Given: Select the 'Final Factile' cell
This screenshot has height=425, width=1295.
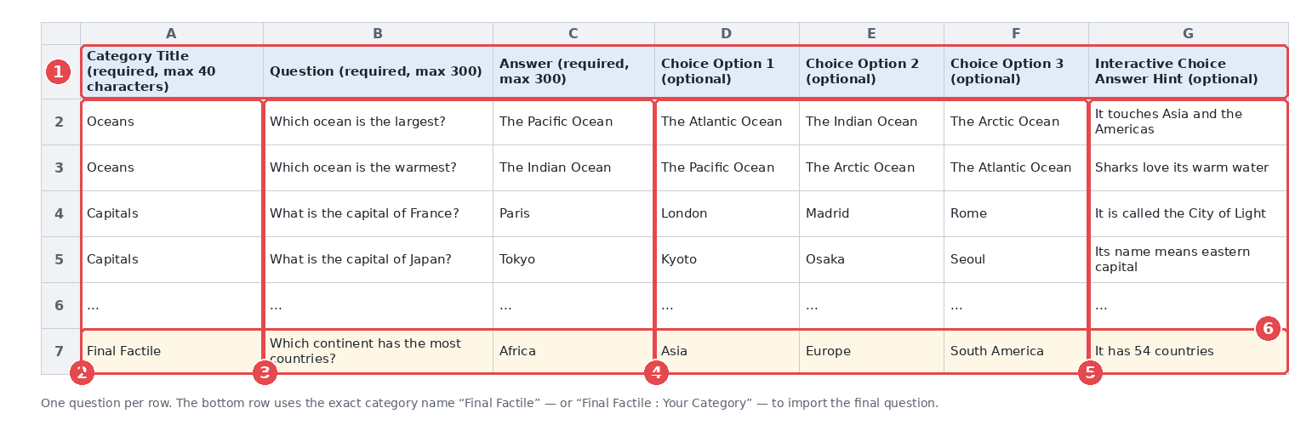Looking at the screenshot, I should pos(172,351).
